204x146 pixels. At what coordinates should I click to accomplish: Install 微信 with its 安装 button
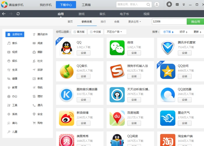(x=134, y=53)
